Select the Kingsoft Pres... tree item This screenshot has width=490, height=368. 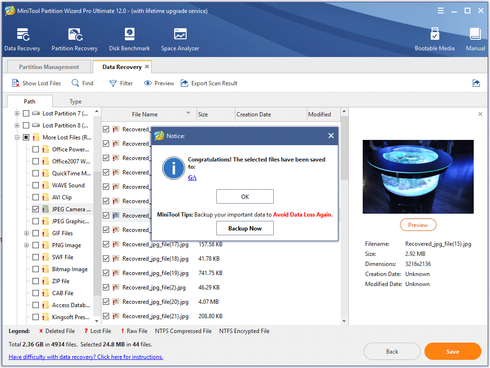click(71, 317)
